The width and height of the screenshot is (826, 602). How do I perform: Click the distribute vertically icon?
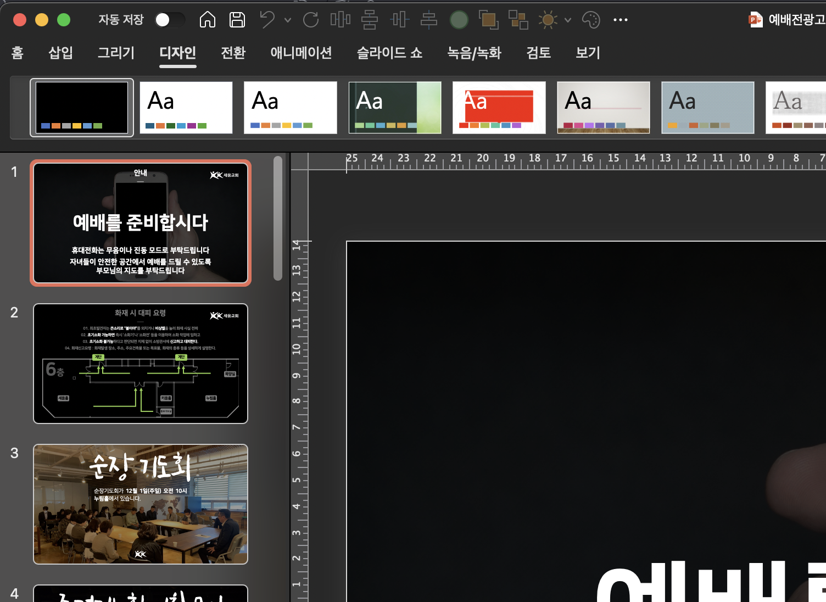tap(370, 20)
